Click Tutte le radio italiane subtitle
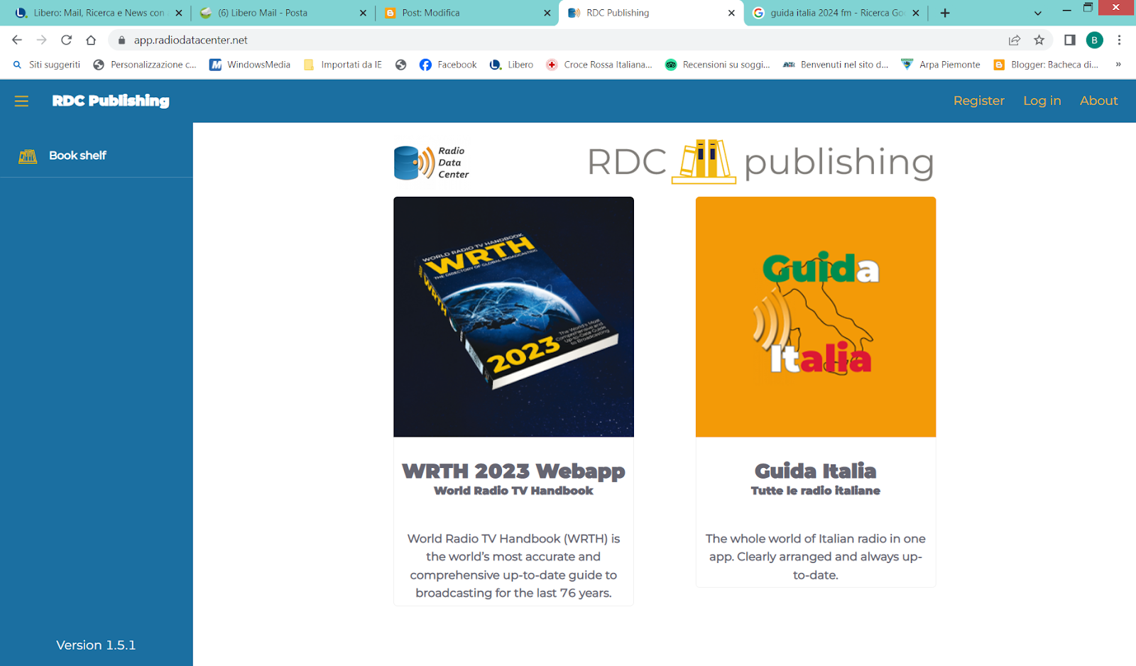 pos(816,491)
